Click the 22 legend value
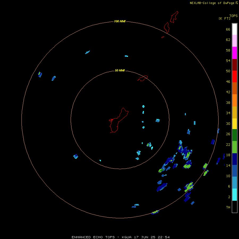 click(228, 144)
